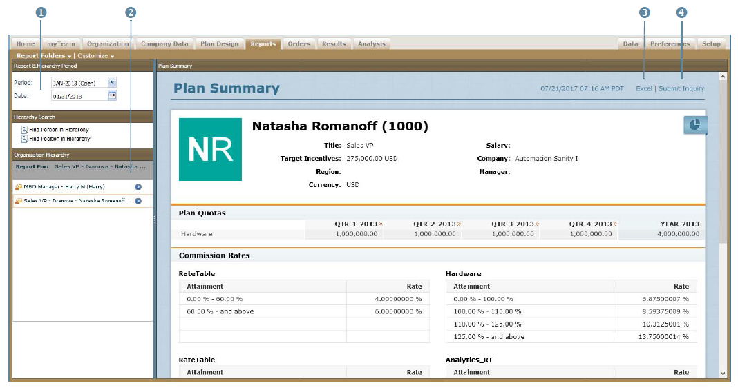The image size is (738, 388).
Task: Click the vertical scrollbar up arrow
Action: tap(723, 76)
